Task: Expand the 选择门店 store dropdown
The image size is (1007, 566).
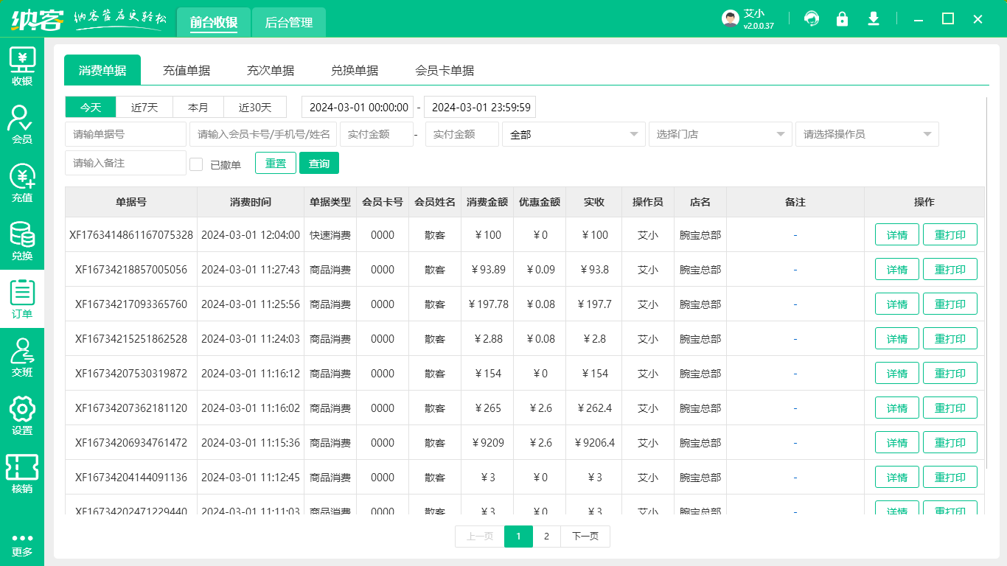Action: (x=720, y=134)
